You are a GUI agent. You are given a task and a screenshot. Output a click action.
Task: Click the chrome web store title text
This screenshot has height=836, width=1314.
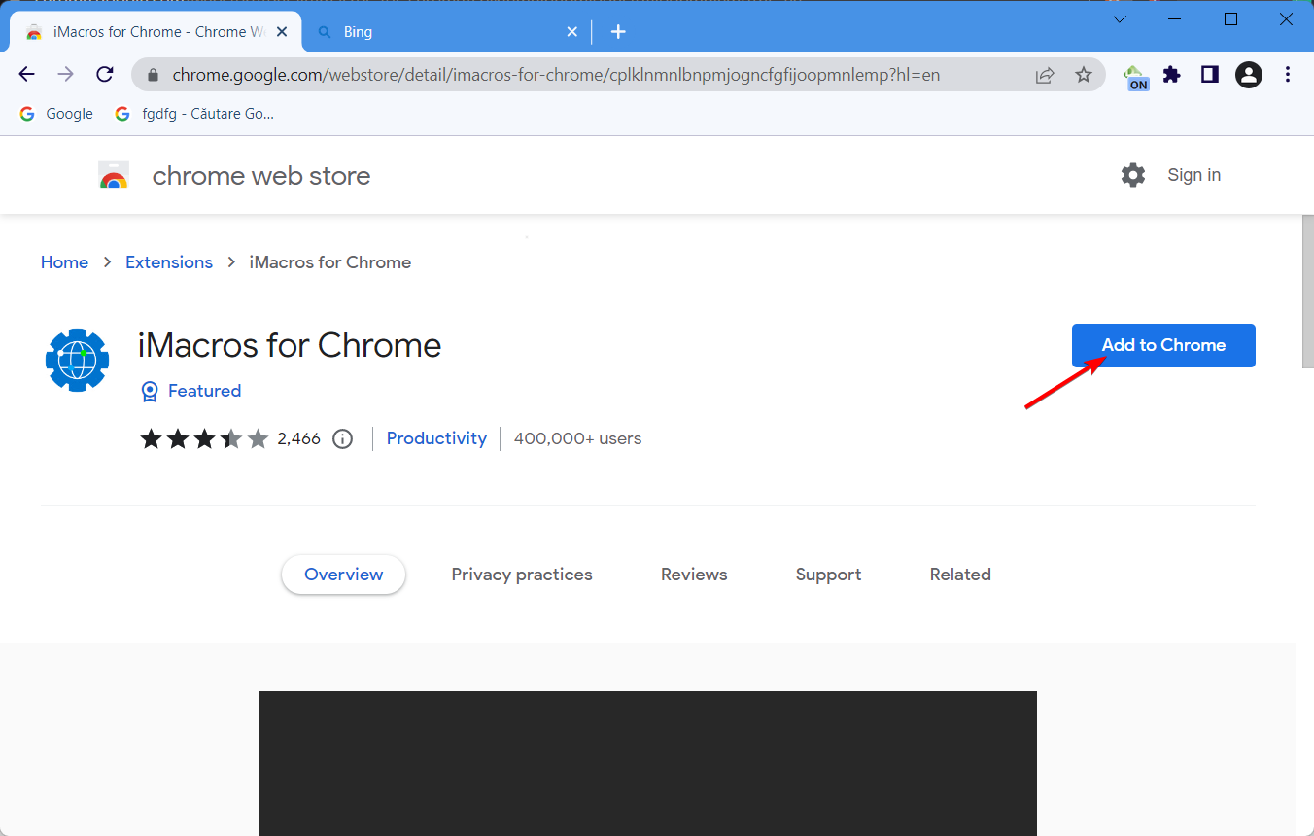[261, 175]
